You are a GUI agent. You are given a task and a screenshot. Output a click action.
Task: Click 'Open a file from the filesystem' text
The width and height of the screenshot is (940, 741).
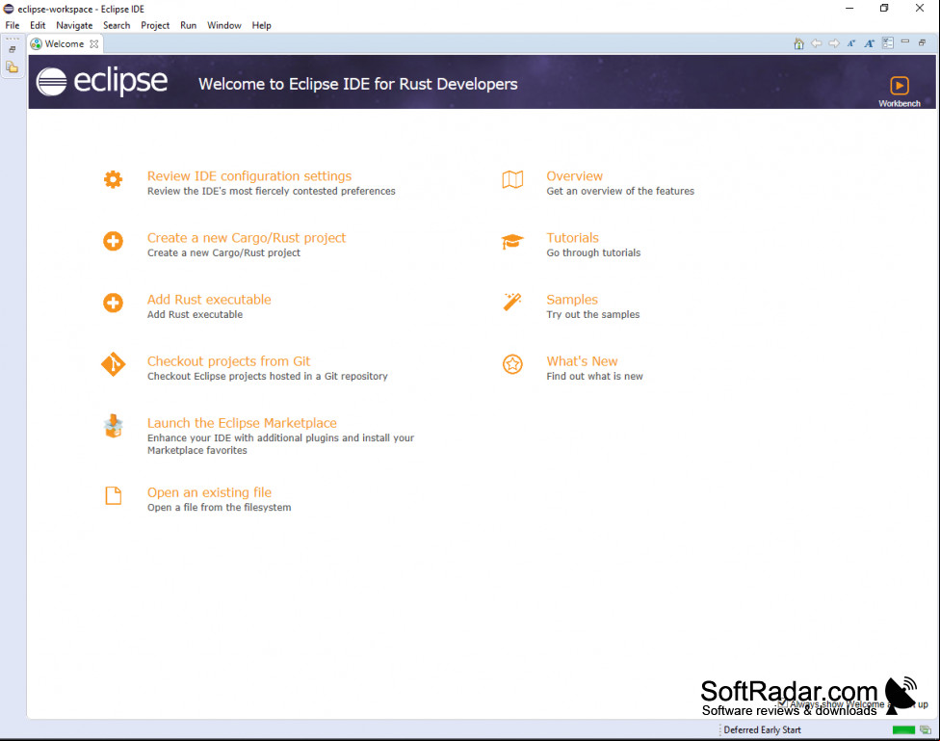click(x=220, y=508)
